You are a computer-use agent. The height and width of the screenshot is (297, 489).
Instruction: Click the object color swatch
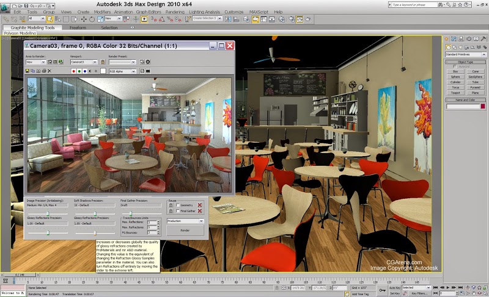click(x=483, y=106)
